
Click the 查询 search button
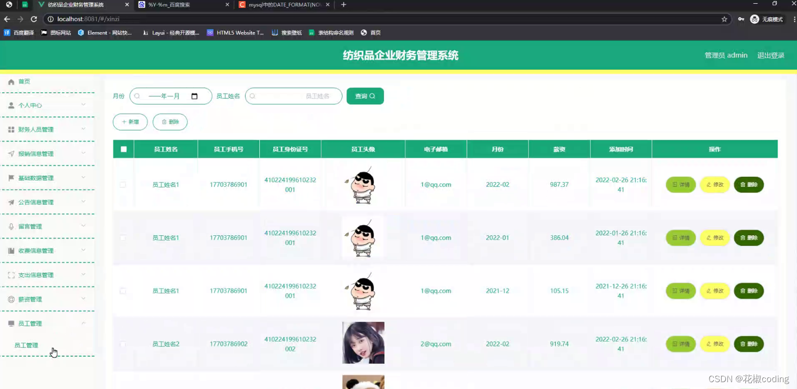click(365, 96)
